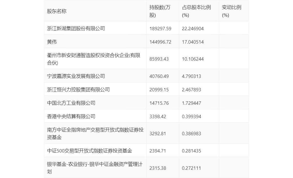Click the value 20999.15
This screenshot has width=293, height=178.
point(159,90)
